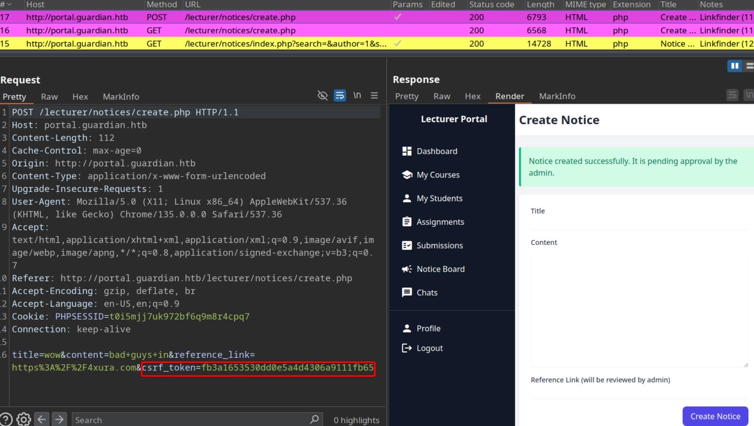The width and height of the screenshot is (754, 426).
Task: Click the Logout arrow icon
Action: pyautogui.click(x=407, y=348)
